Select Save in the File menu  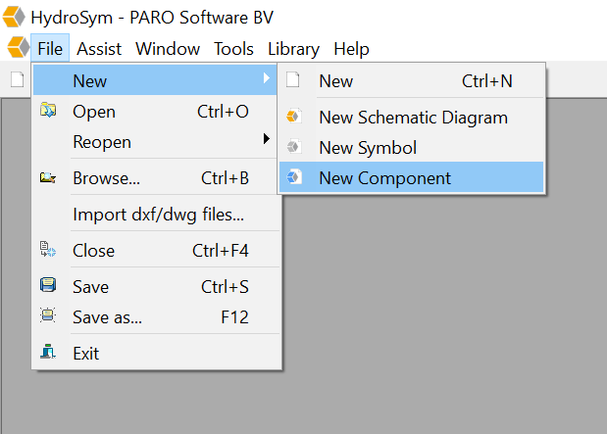pyautogui.click(x=155, y=286)
